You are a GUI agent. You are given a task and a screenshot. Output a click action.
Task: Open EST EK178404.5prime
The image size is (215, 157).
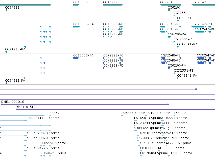click(154, 153)
